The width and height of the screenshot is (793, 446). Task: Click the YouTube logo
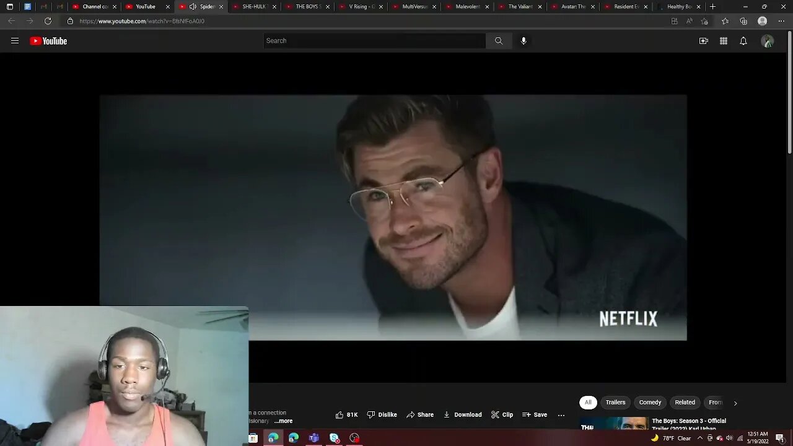click(x=48, y=41)
